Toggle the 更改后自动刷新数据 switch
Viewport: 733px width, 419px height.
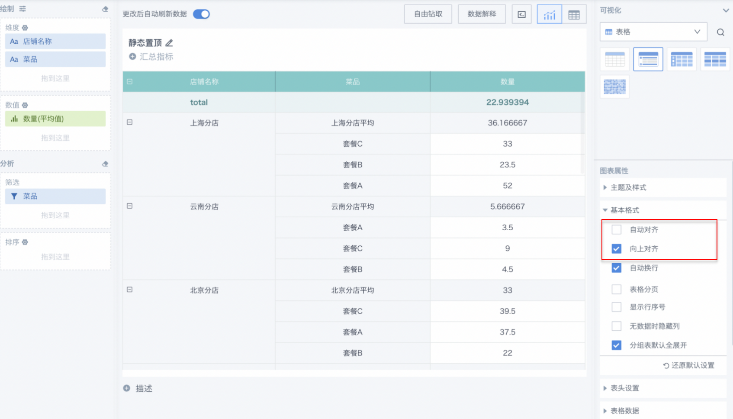coord(201,14)
